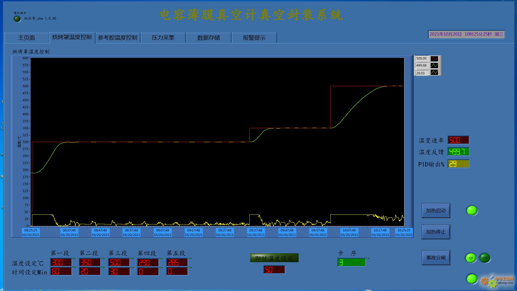This screenshot has width=517, height=291.
Task: Click the green arrow beside step sequence field
Action: tap(368, 259)
